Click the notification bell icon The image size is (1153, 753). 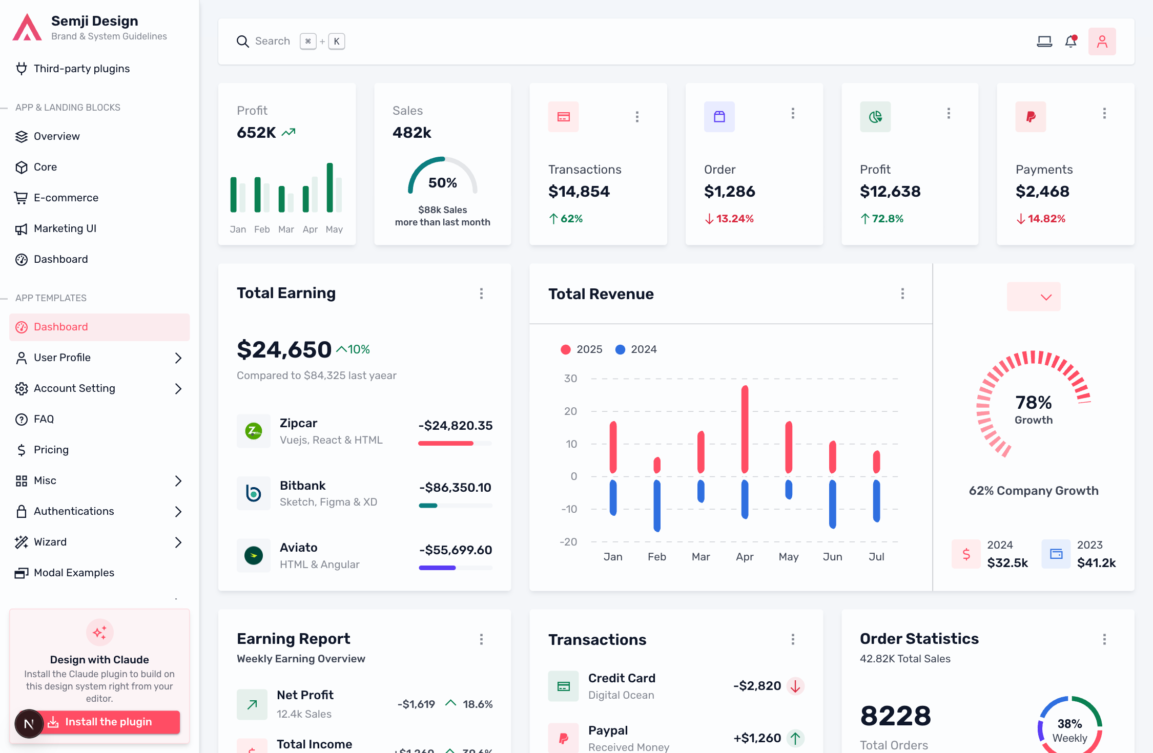1071,41
